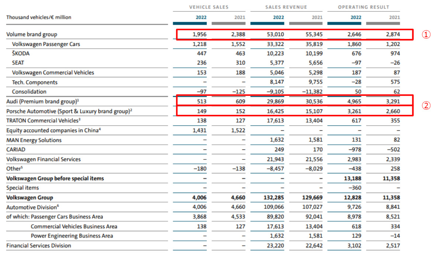
Task: Select the 'Volkswagen Passenger Cars' row label
Action: pos(46,44)
